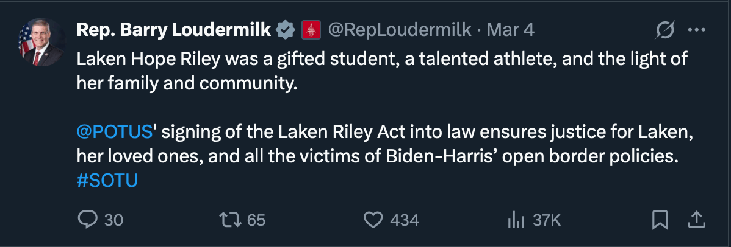
Task: Open the three-dot More options menu
Action: pyautogui.click(x=696, y=30)
